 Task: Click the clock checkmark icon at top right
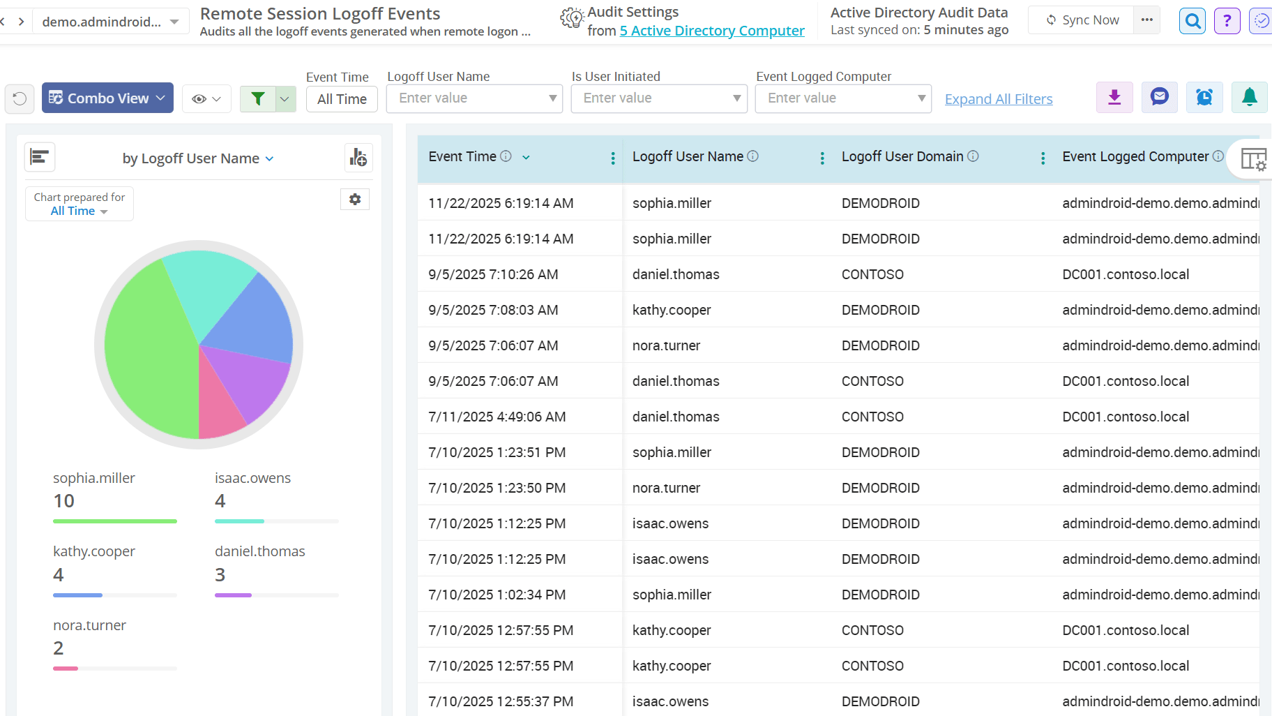[x=1262, y=21]
